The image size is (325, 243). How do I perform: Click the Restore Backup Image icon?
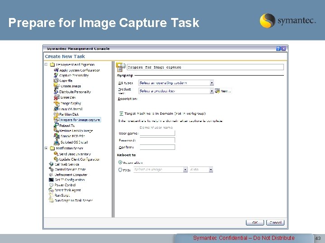[56, 130]
